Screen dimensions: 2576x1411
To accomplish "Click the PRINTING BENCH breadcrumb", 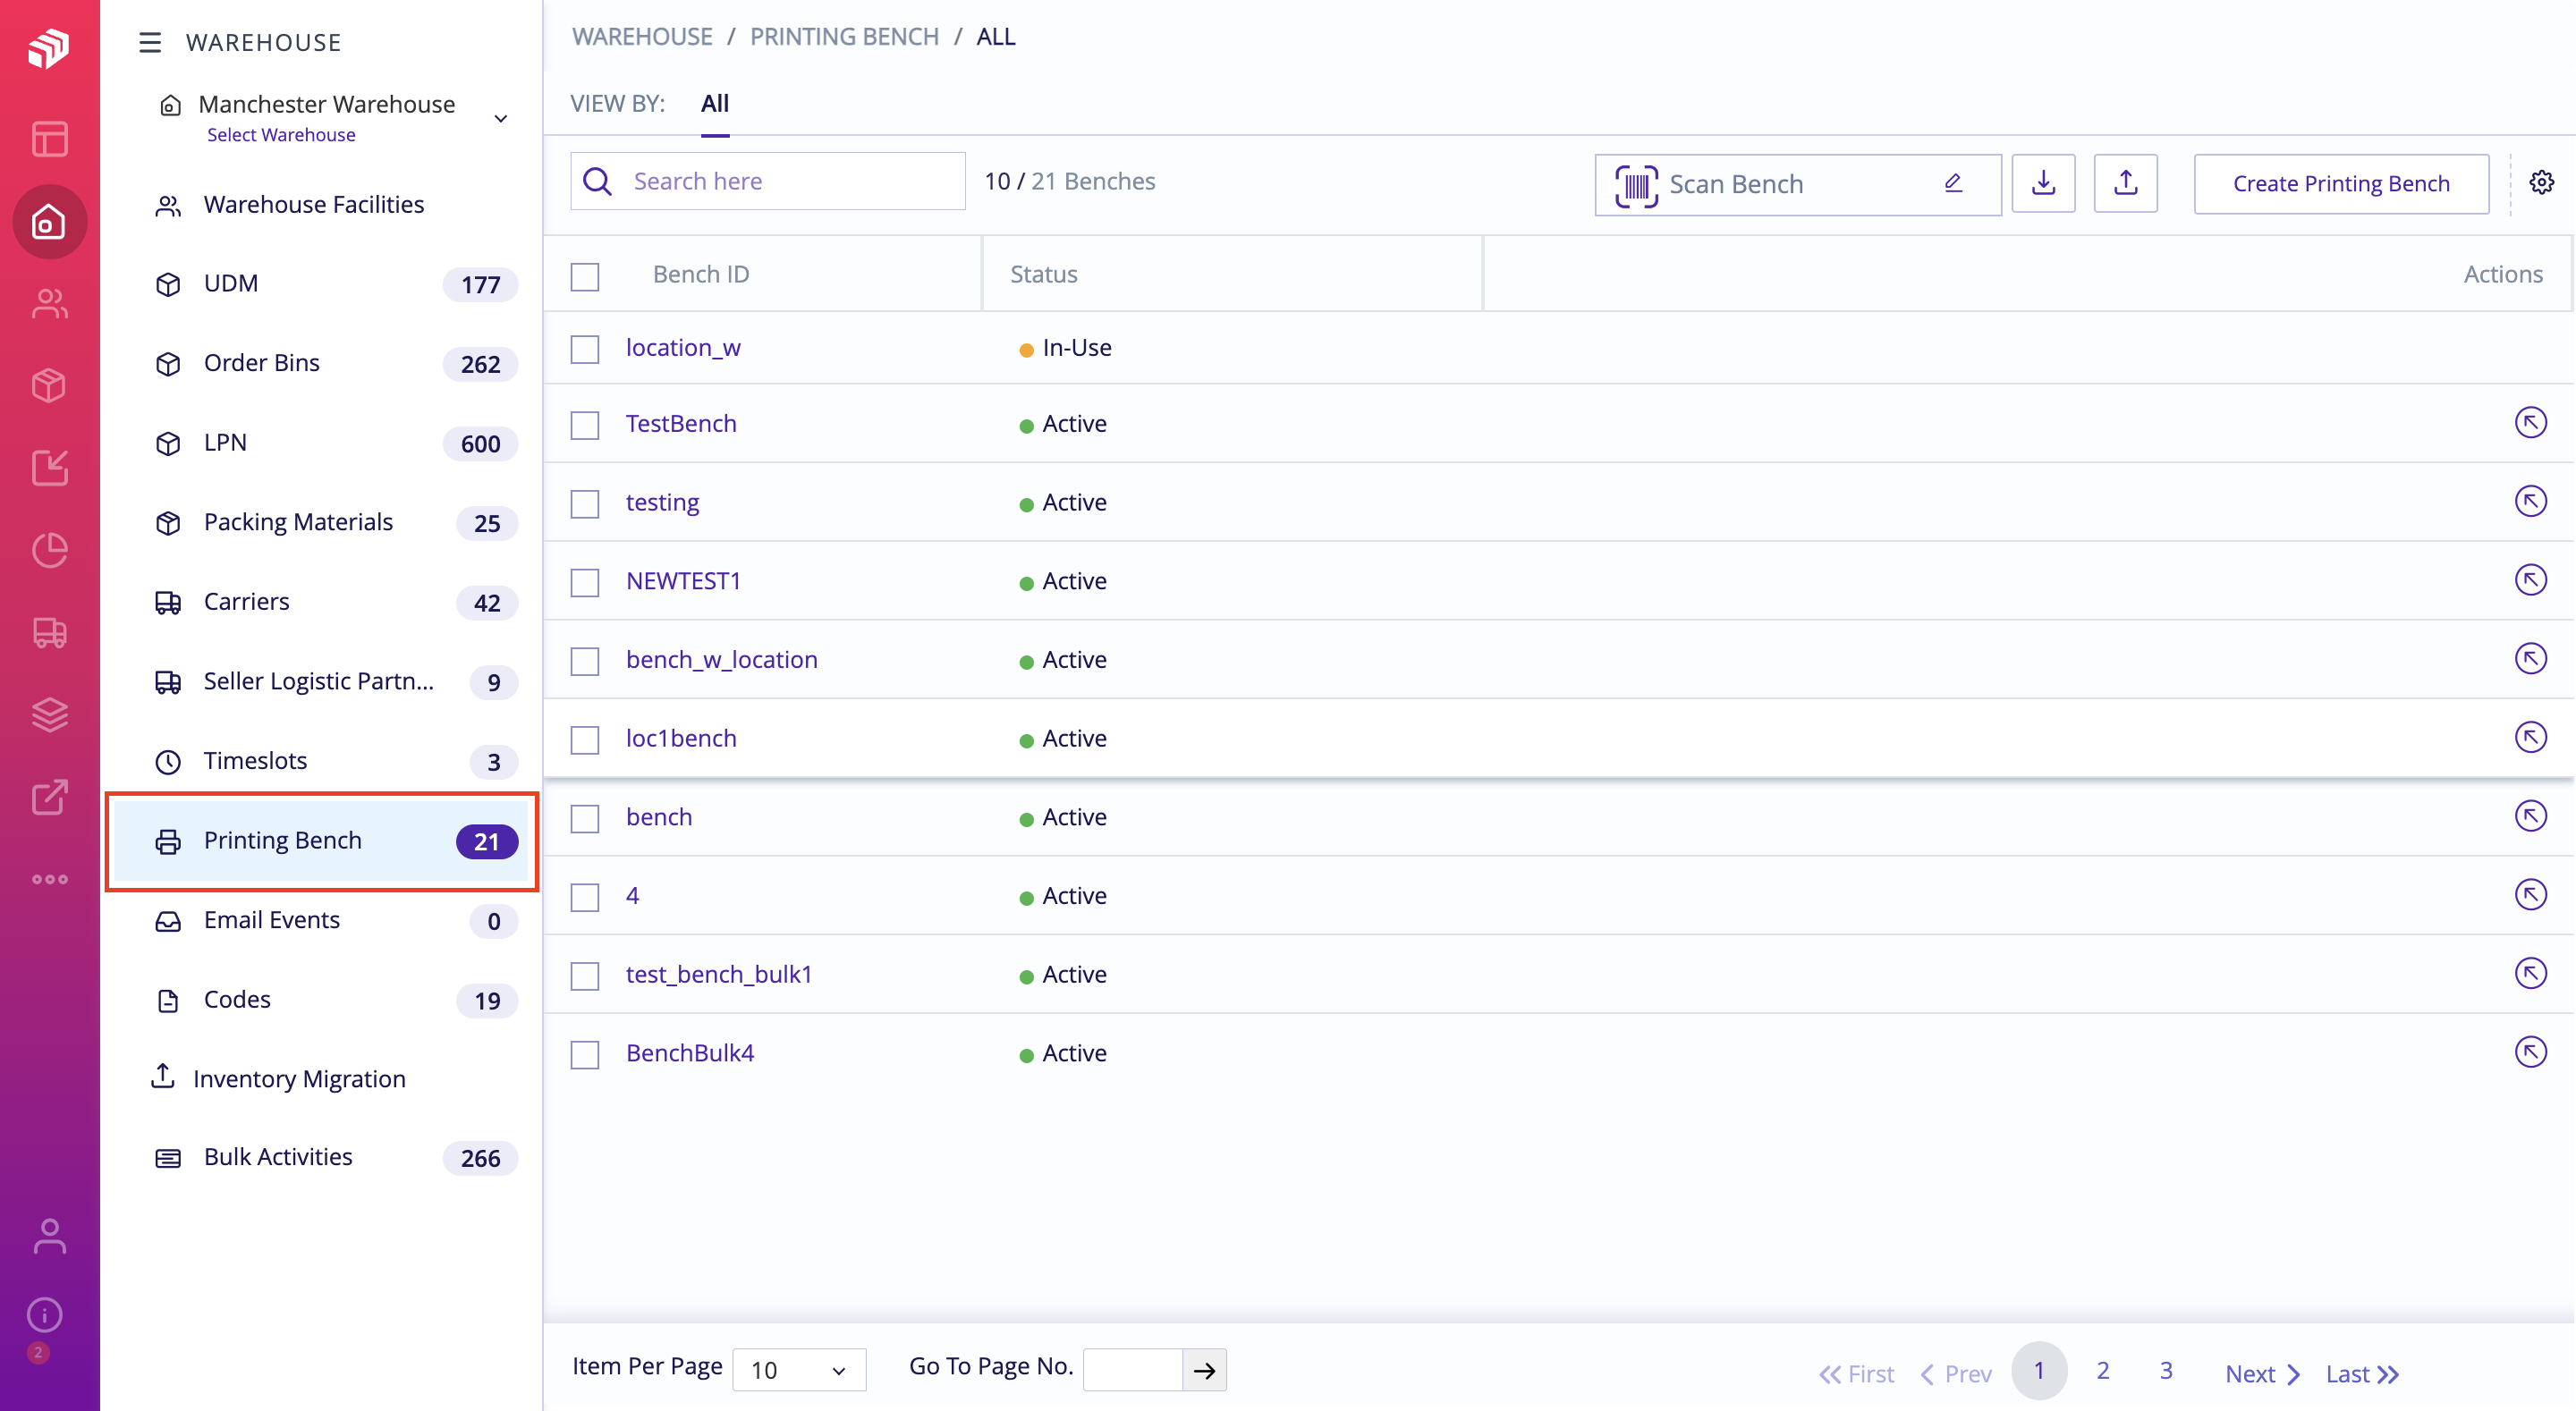I will pos(844,37).
